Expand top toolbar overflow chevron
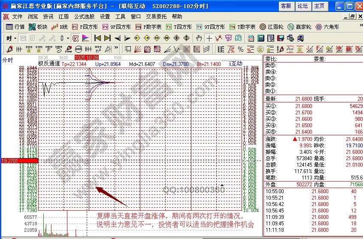The width and height of the screenshot is (363, 239). [361, 25]
